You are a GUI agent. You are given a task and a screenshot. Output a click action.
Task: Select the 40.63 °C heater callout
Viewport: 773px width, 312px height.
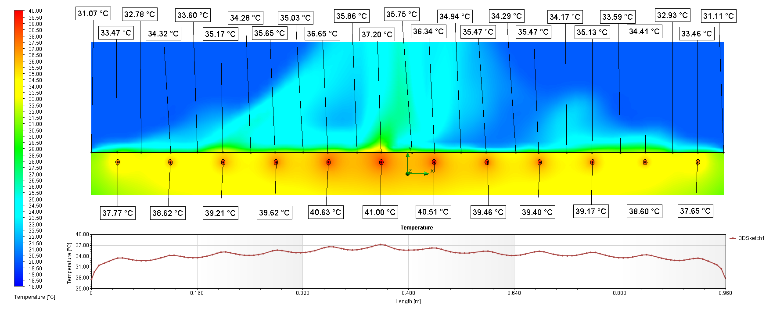tap(326, 212)
